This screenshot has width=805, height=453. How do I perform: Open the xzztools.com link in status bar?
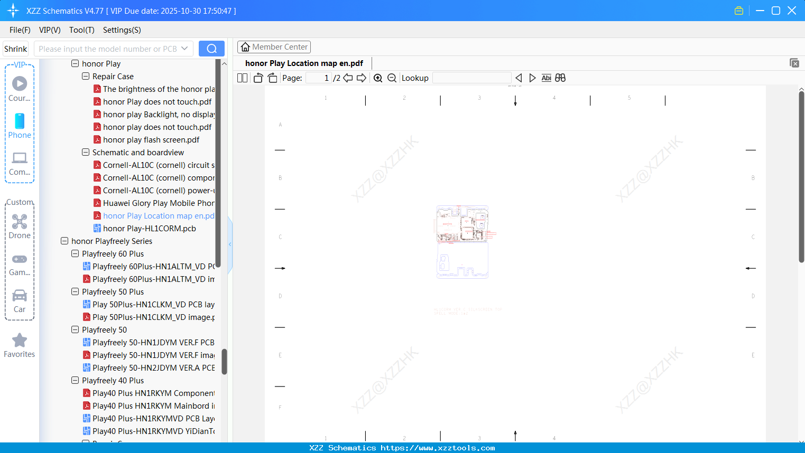[x=438, y=448]
